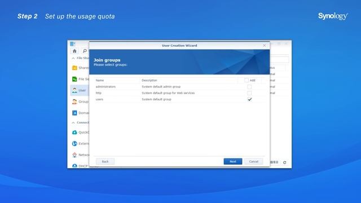Select the User icon in the sidebar

(74, 90)
